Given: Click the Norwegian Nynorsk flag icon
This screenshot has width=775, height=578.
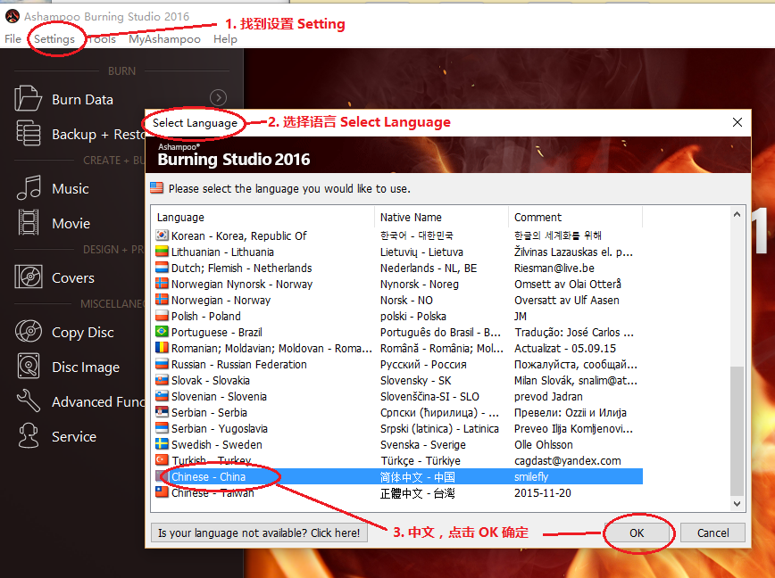Looking at the screenshot, I should coord(162,284).
